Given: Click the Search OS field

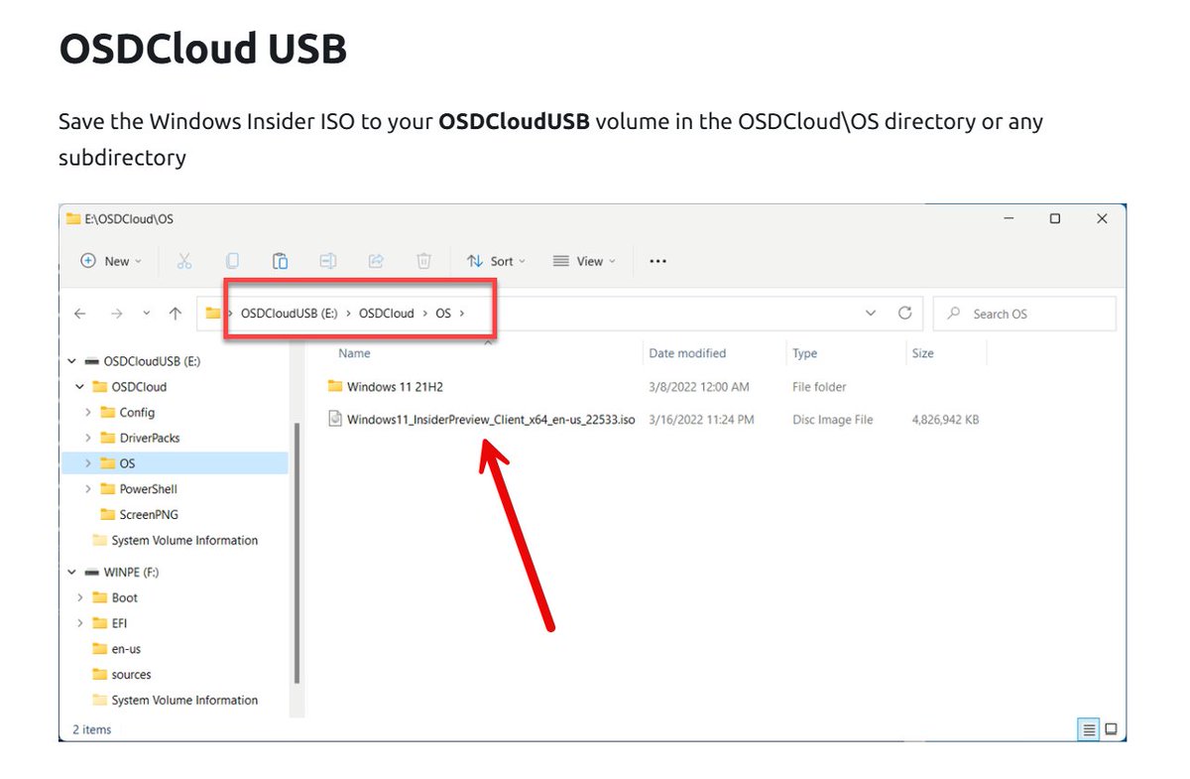Looking at the screenshot, I should [x=1024, y=314].
